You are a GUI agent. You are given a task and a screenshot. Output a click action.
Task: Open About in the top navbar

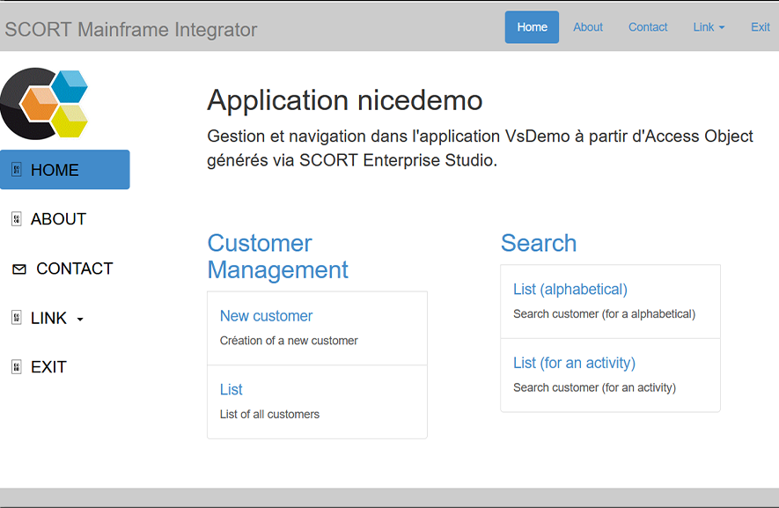(588, 27)
